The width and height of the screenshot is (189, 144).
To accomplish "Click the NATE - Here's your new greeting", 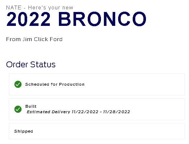I will 39,7.
